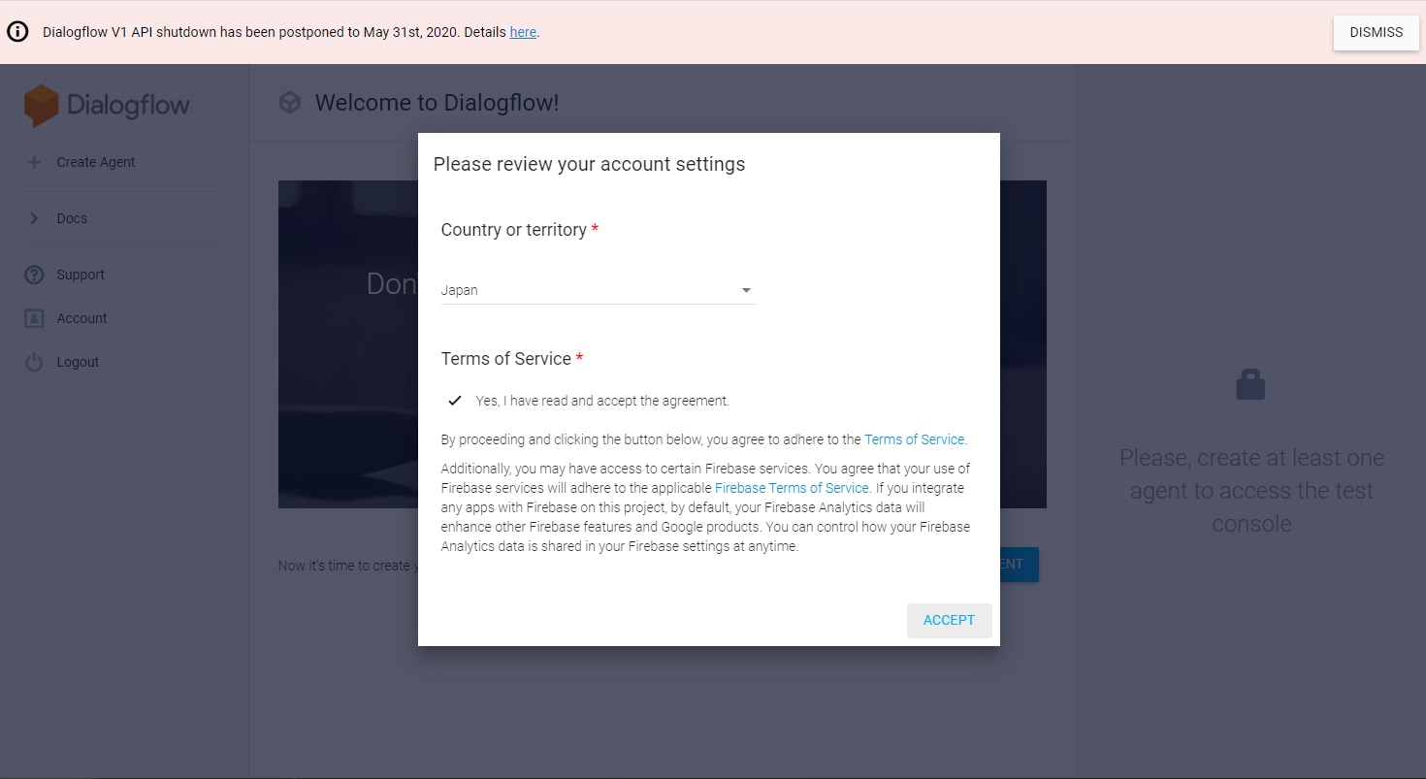The width and height of the screenshot is (1426, 779).
Task: Click the 'Terms of Service *' heading
Action: click(x=512, y=359)
